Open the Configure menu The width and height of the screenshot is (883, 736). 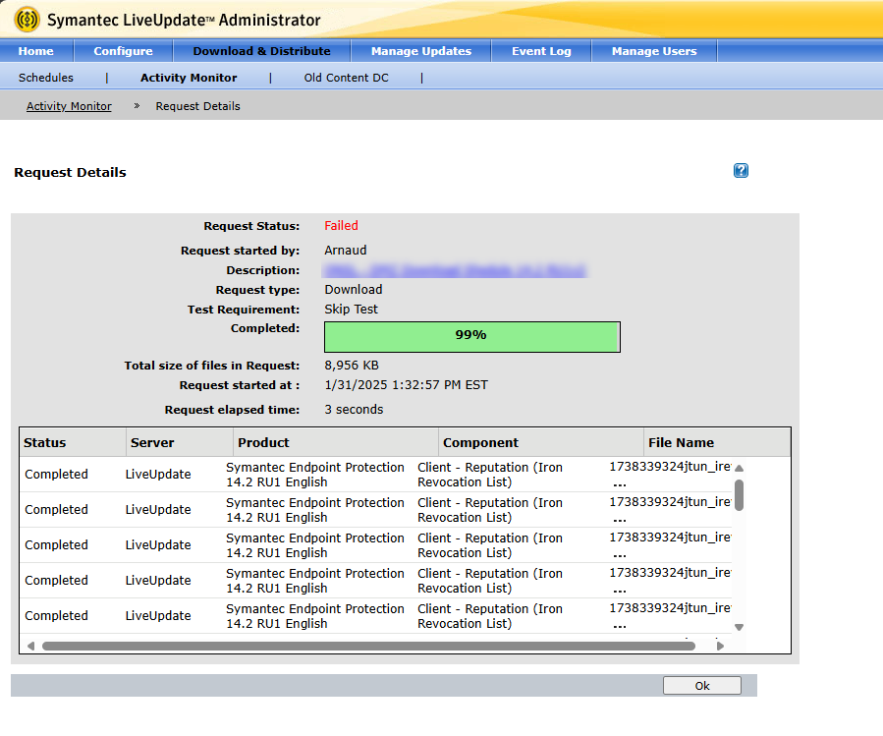[123, 51]
